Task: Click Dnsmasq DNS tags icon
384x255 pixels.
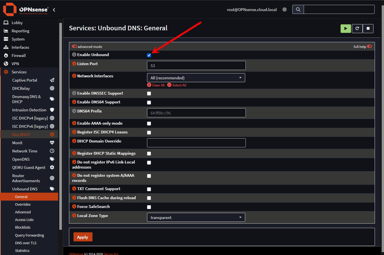Action: pyautogui.click(x=52, y=99)
